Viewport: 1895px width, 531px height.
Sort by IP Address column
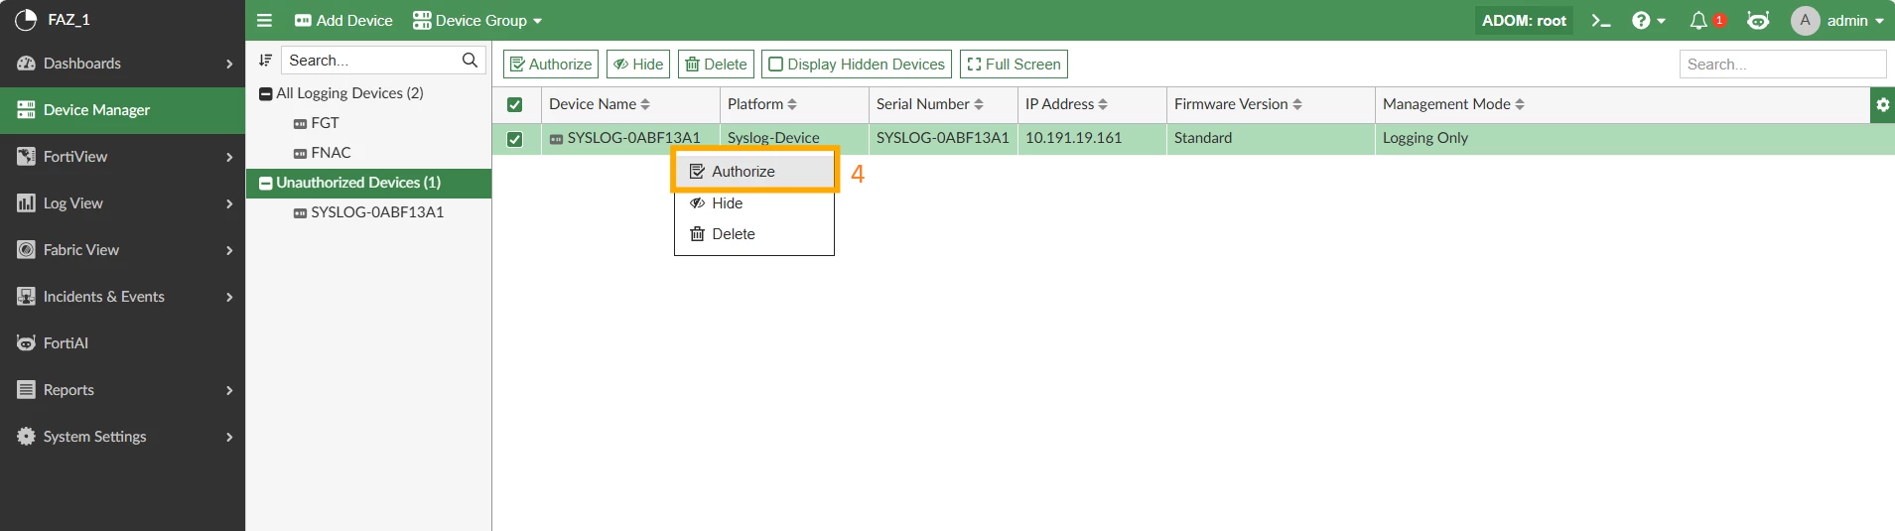pyautogui.click(x=1066, y=104)
